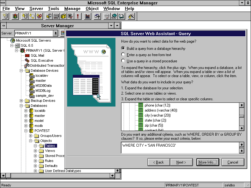The image size is (251, 188).
Task: Click the Back button
Action: (x=159, y=162)
